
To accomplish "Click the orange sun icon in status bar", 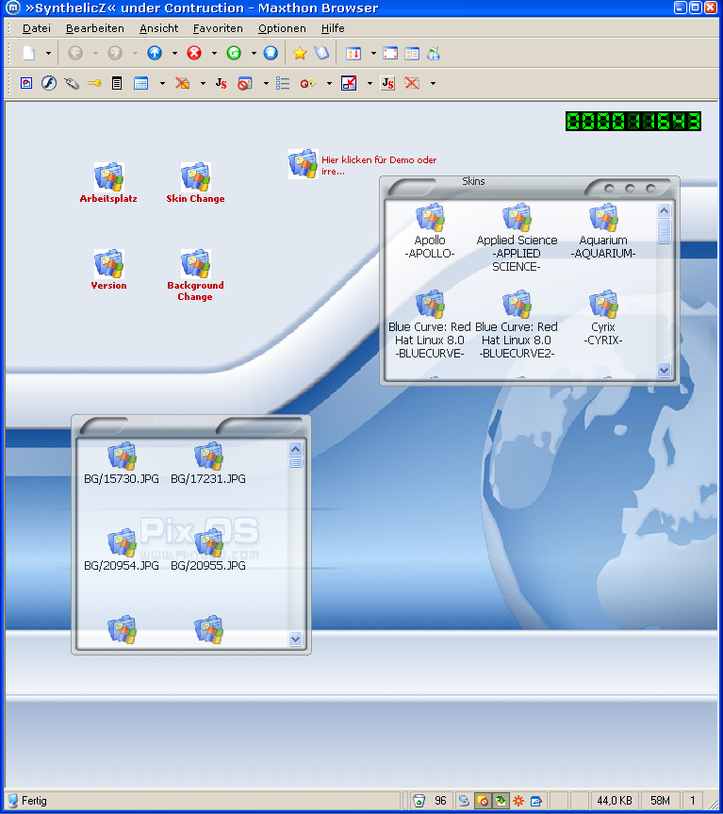I will [518, 801].
